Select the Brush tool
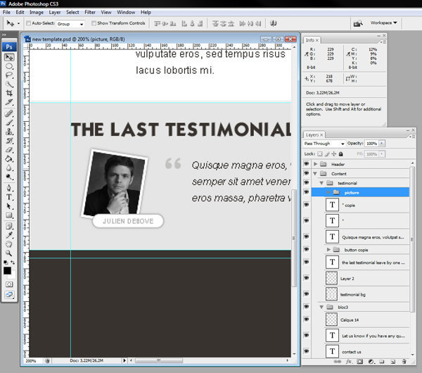 [9, 122]
